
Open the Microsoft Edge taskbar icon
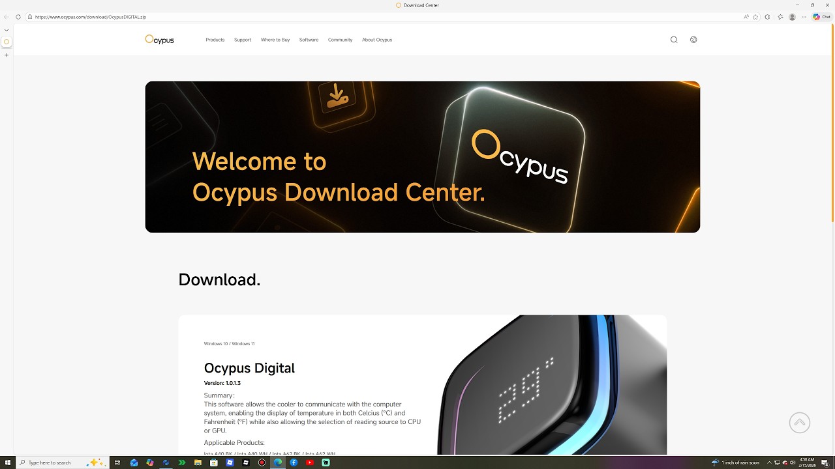coord(278,462)
